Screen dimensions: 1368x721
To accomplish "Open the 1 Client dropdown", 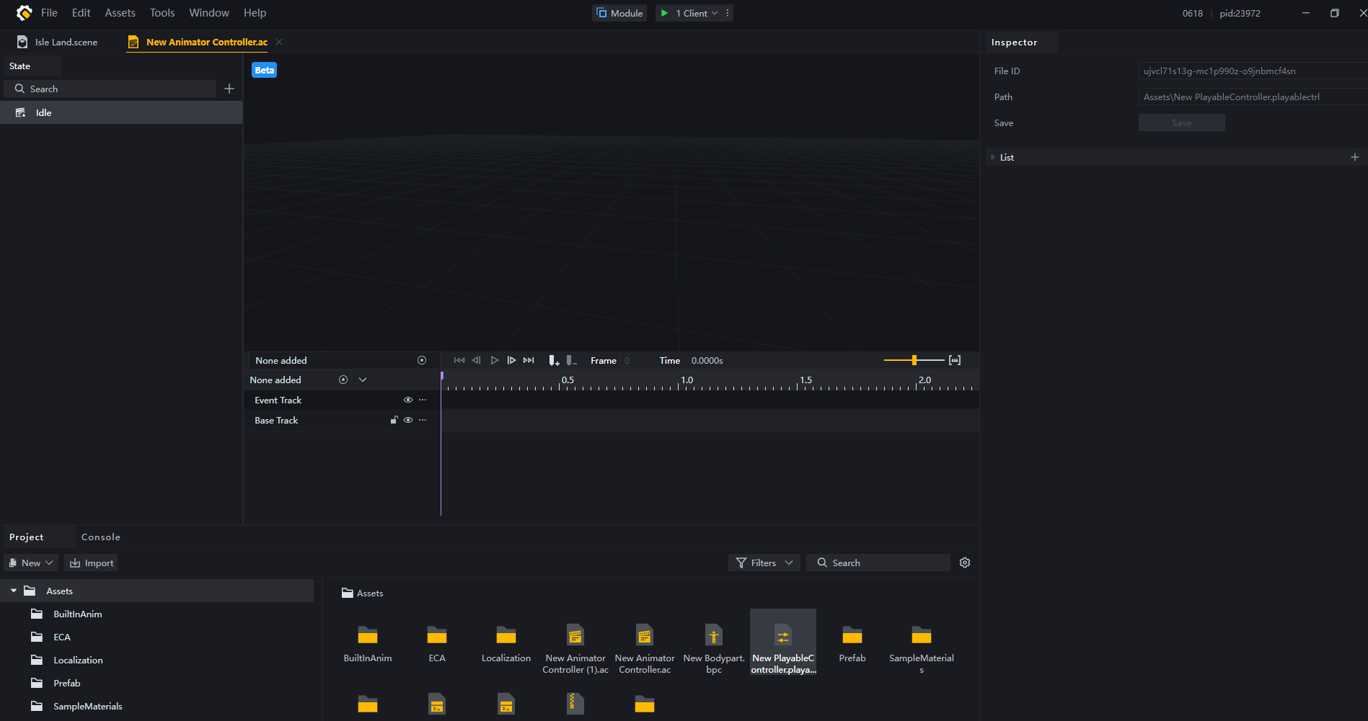I will 697,13.
